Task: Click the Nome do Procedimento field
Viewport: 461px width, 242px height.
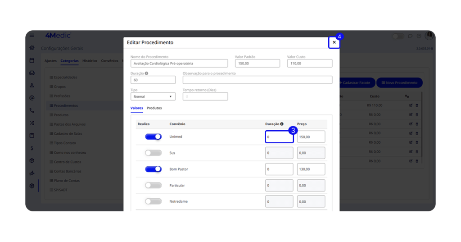Action: coord(179,64)
